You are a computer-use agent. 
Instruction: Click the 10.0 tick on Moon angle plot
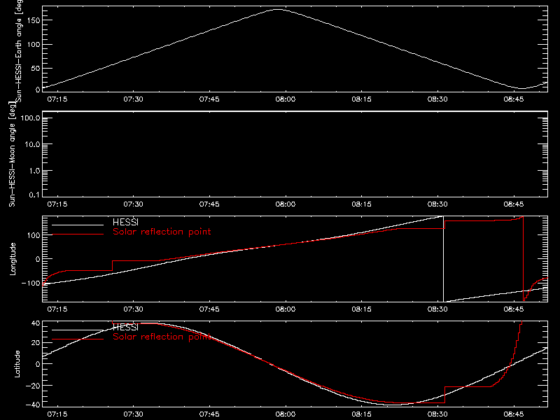(32, 144)
